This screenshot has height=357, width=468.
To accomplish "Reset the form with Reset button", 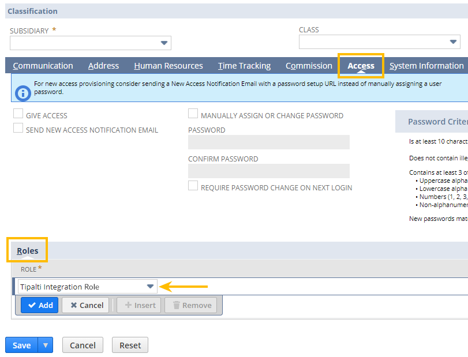I will point(130,345).
